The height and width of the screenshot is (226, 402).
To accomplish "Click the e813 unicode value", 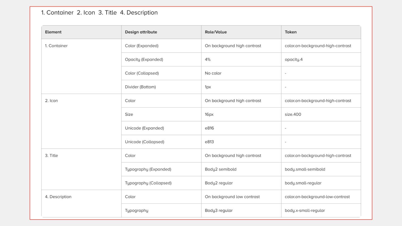I will point(209,142).
